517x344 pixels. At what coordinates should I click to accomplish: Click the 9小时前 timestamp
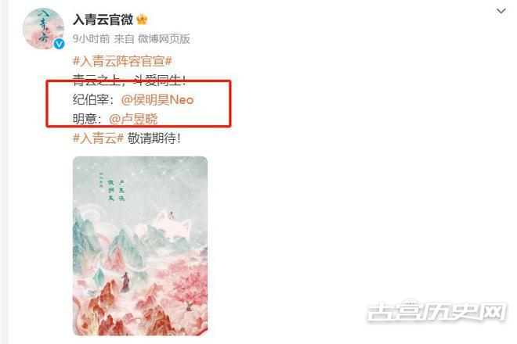[x=91, y=39]
